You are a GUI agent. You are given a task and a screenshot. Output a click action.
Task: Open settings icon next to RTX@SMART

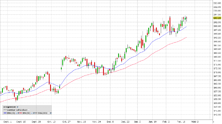pos(18,107)
